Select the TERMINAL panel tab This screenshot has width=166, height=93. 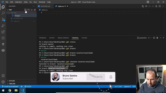(75, 38)
